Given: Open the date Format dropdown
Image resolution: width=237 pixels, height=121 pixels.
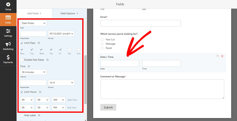Looking at the screenshot, I should tap(61, 34).
